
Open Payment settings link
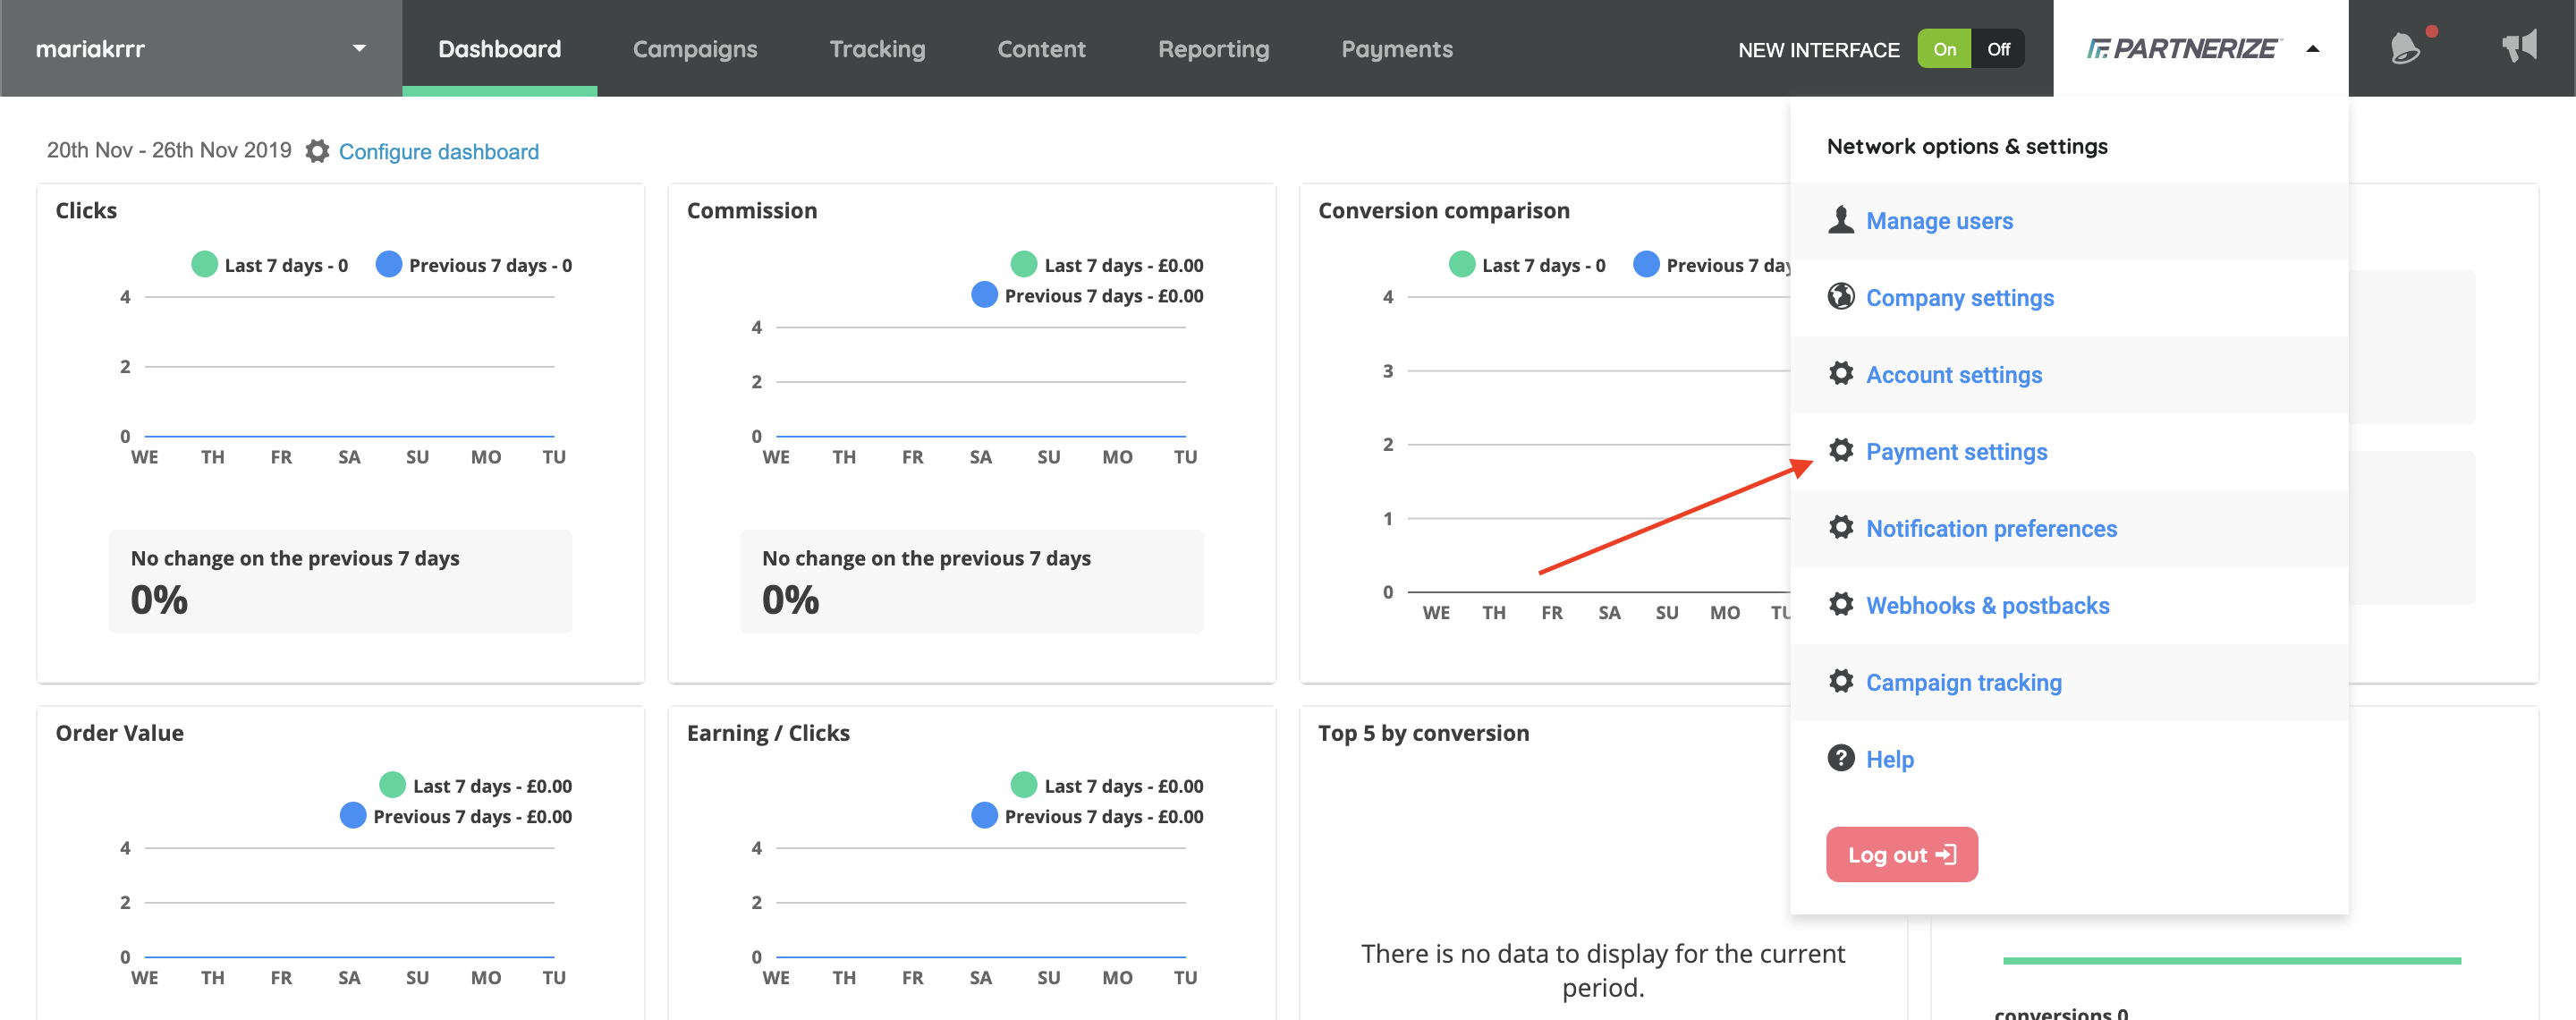(1955, 451)
